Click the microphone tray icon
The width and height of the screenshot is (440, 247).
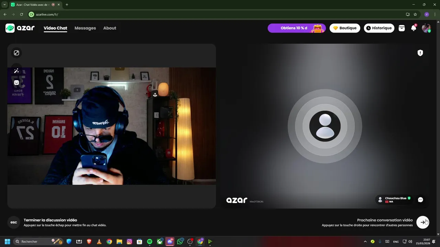[380, 242]
